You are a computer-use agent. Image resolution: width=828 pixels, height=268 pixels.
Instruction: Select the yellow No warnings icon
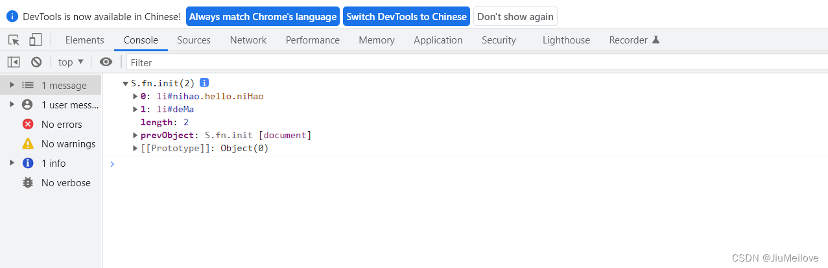[28, 144]
